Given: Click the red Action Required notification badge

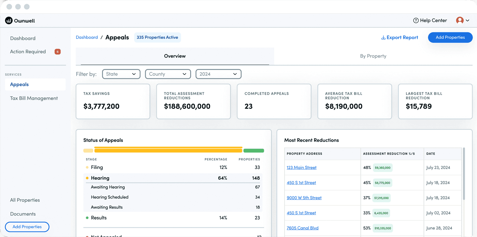Looking at the screenshot, I should click(x=57, y=52).
